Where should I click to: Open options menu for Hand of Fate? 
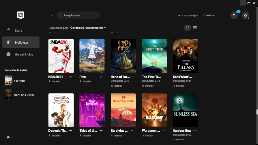click(x=133, y=77)
